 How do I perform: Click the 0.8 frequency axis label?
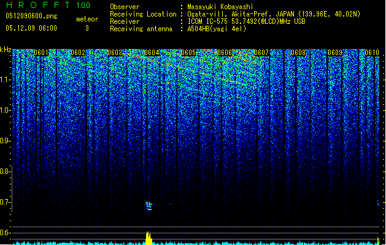click(6, 171)
